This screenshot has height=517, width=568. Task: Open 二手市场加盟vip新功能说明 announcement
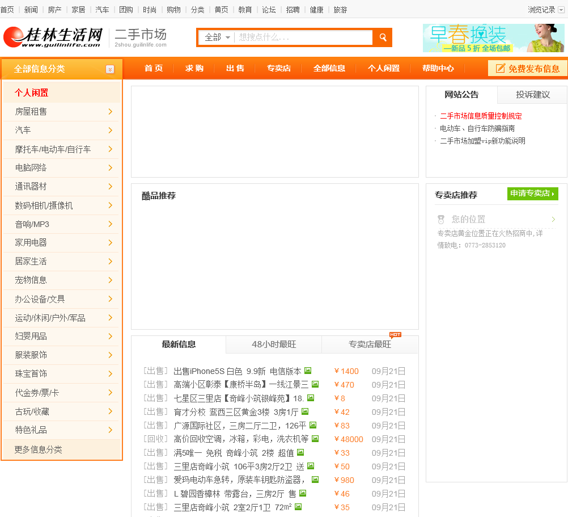point(482,141)
